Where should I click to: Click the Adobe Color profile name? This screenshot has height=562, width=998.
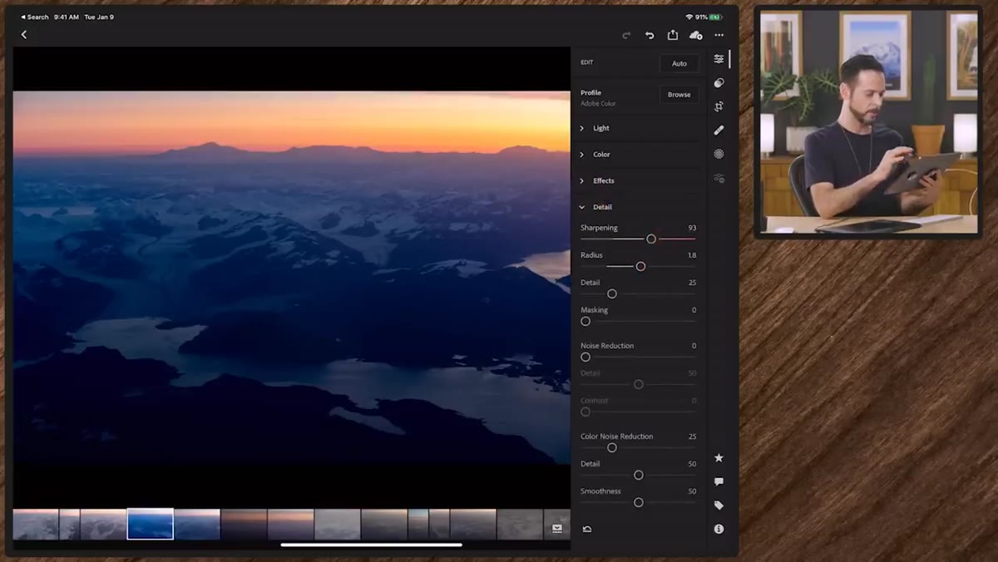[x=598, y=104]
